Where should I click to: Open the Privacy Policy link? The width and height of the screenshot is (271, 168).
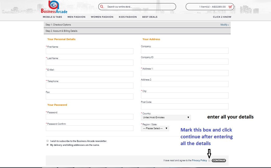coord(199,160)
